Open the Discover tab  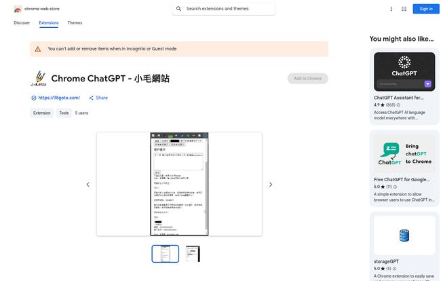(22, 23)
